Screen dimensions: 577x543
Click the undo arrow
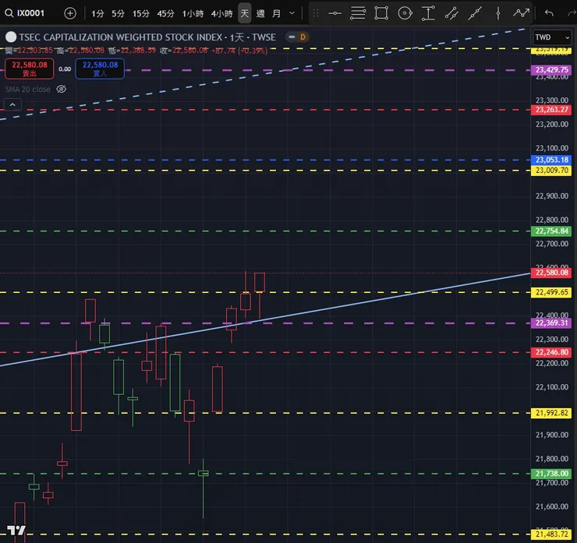(x=549, y=13)
